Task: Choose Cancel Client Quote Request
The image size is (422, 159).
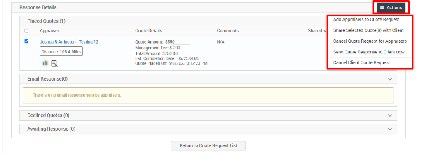Action: [x=361, y=62]
